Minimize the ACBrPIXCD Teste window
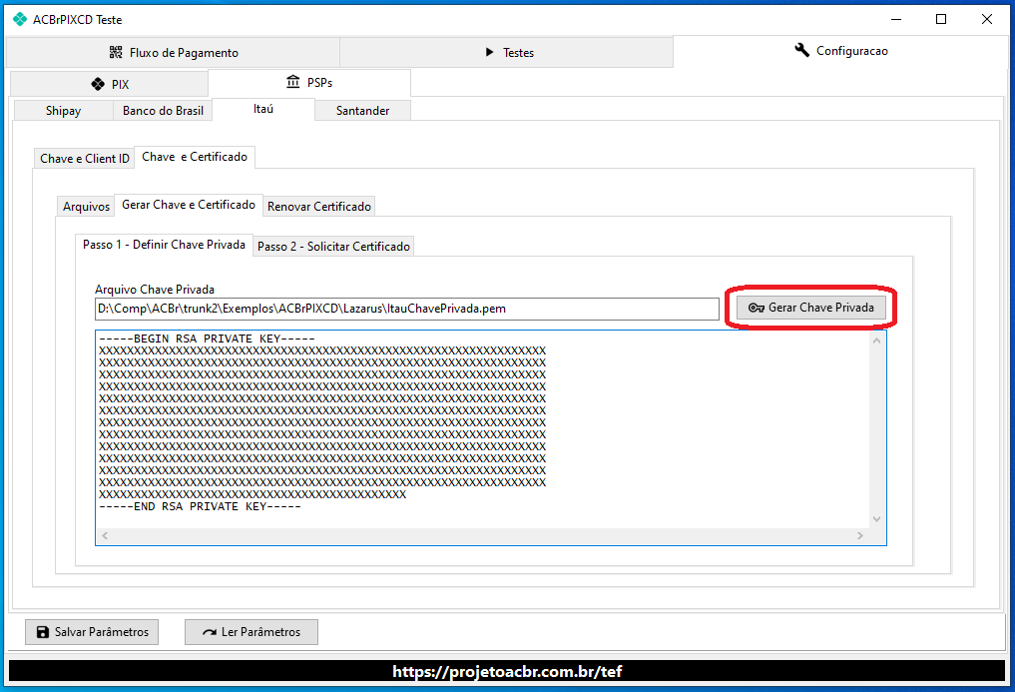This screenshot has height=692, width=1015. [896, 19]
